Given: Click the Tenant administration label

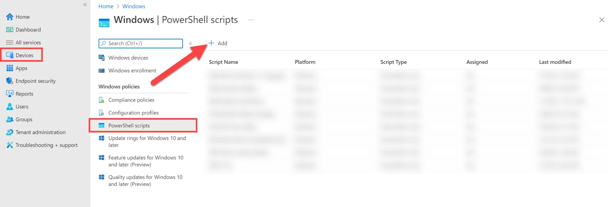Looking at the screenshot, I should tap(40, 132).
